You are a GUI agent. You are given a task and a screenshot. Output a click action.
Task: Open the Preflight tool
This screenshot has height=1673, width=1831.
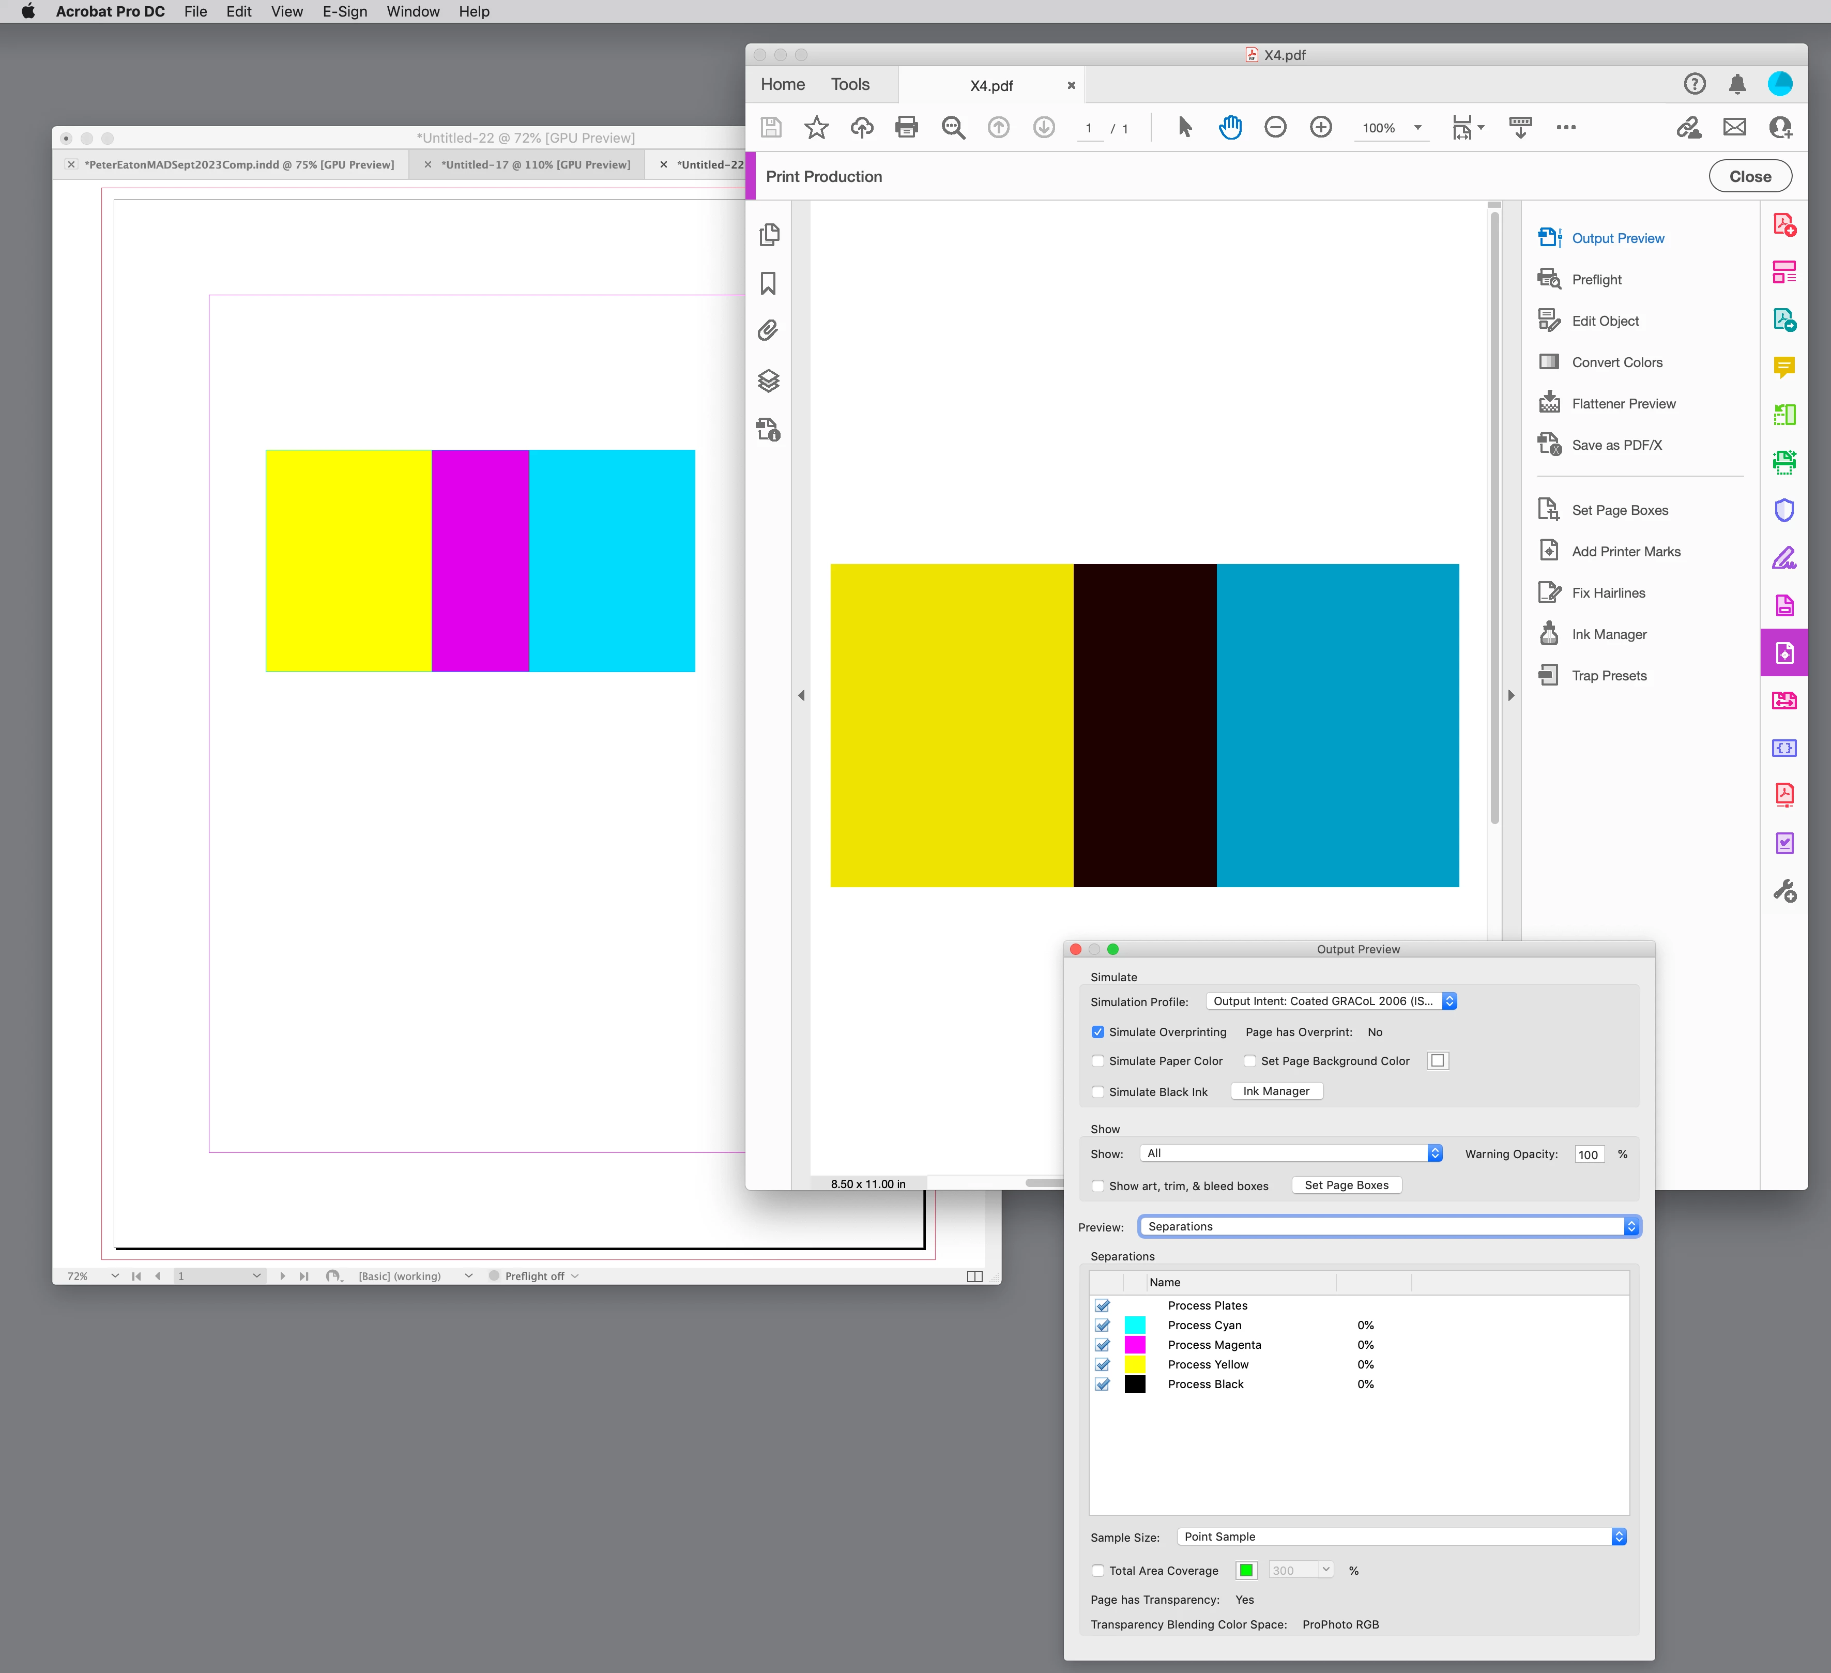pyautogui.click(x=1596, y=280)
